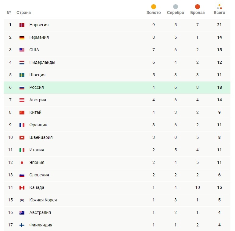Image resolution: width=235 pixels, height=231 pixels.
Task: Sort by the Золото column header
Action: tap(154, 13)
